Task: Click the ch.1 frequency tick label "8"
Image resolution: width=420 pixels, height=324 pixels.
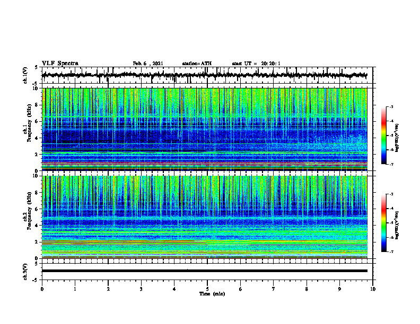Action: tap(37, 105)
